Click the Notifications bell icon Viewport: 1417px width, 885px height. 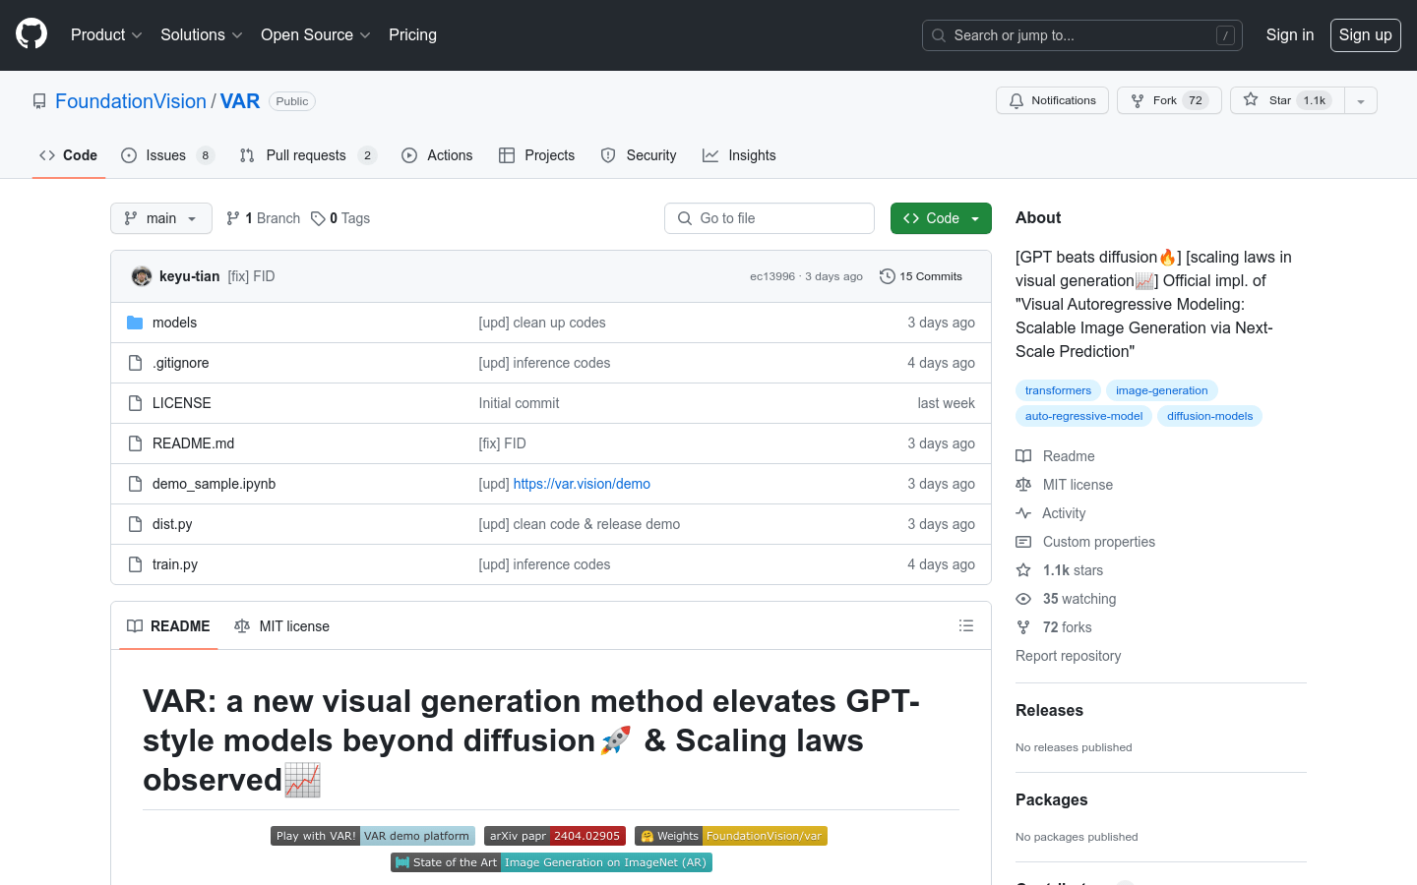tap(1017, 100)
